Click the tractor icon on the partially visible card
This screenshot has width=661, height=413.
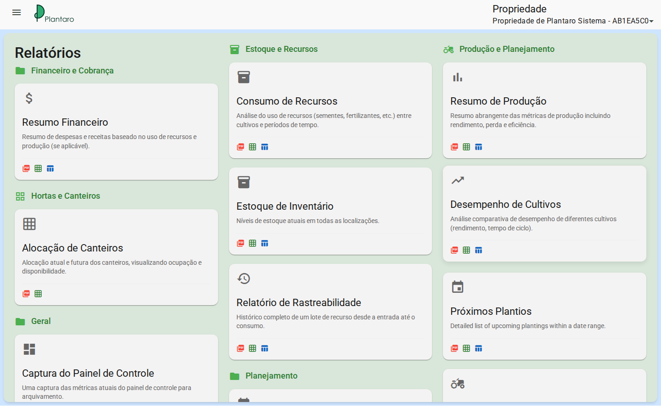[458, 384]
